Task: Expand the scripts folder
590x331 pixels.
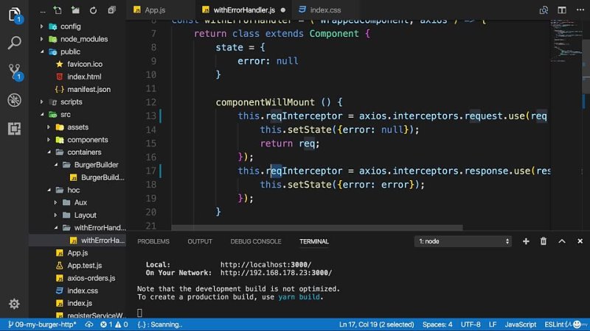Action: (x=77, y=102)
